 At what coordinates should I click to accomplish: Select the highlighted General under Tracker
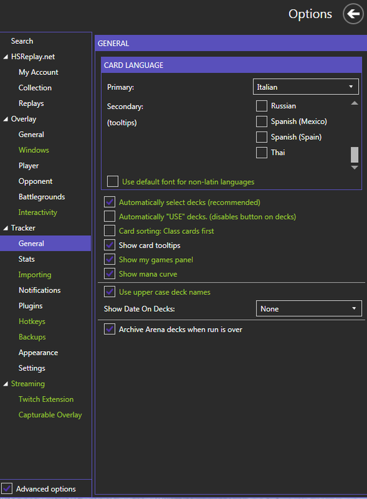coord(46,243)
